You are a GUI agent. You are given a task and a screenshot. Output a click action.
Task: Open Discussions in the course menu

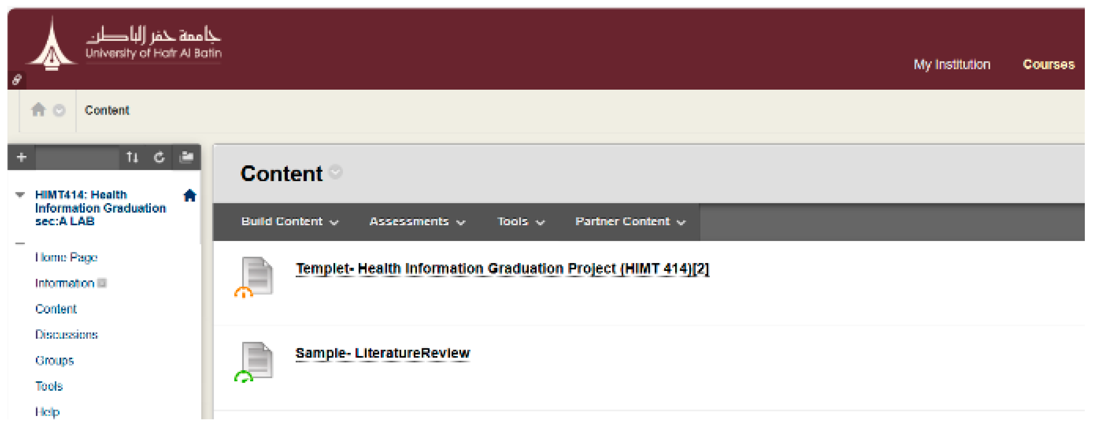click(x=67, y=335)
